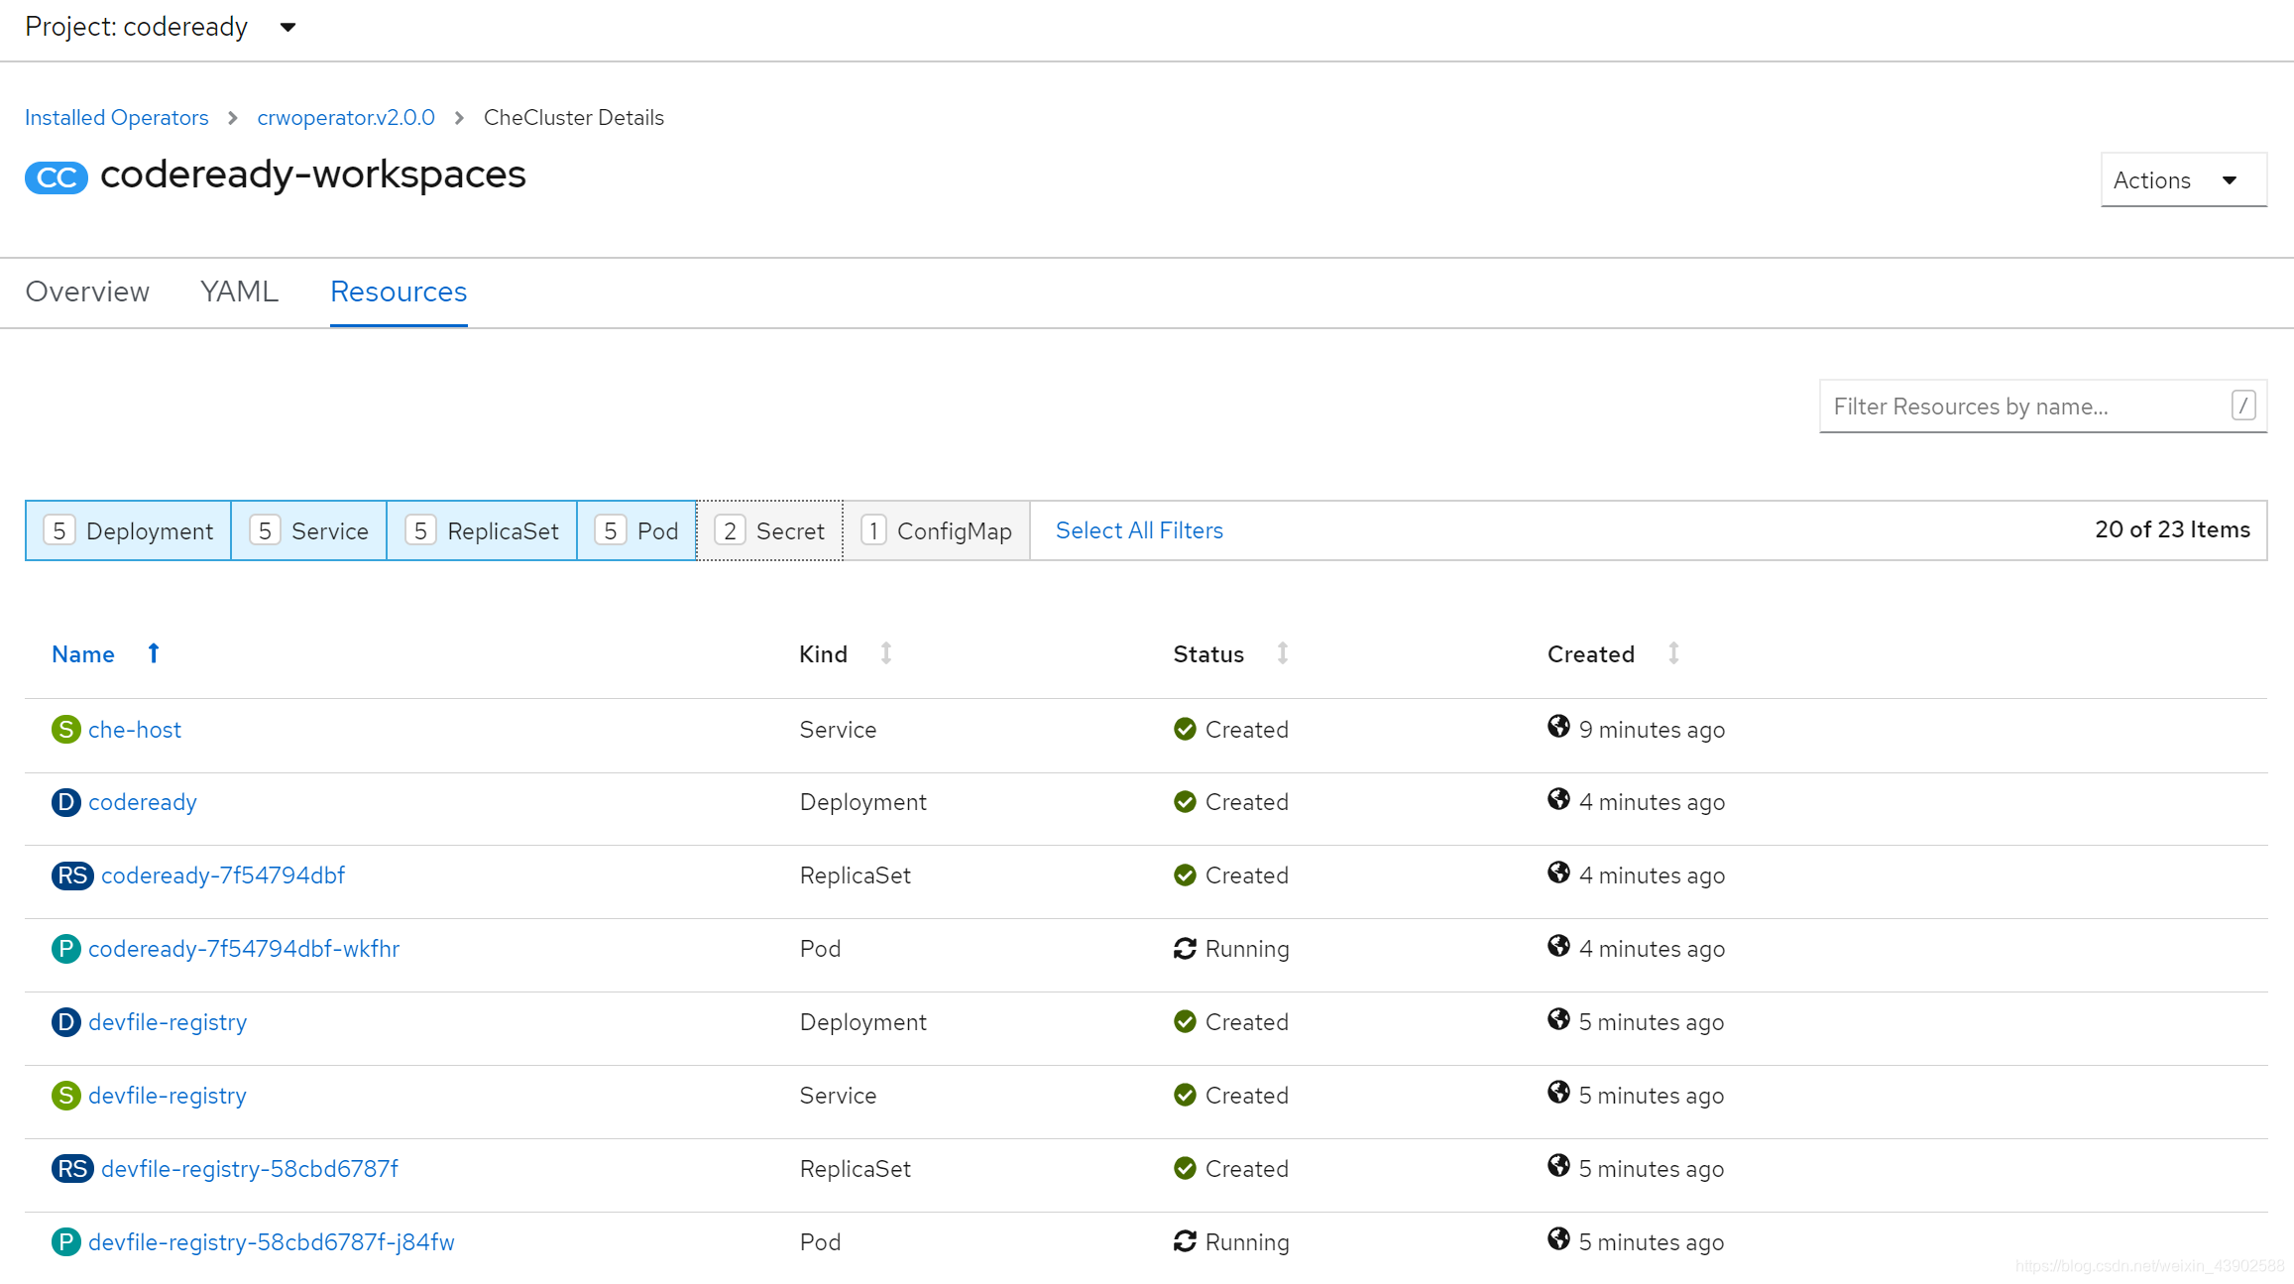2294x1284 pixels.
Task: Click the Pod icon beside devfile-registry-58cbd6787f-j84fw
Action: click(x=65, y=1242)
